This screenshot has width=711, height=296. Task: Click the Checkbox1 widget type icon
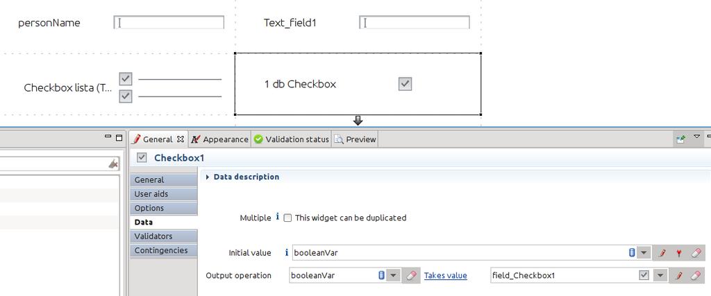[x=142, y=157]
